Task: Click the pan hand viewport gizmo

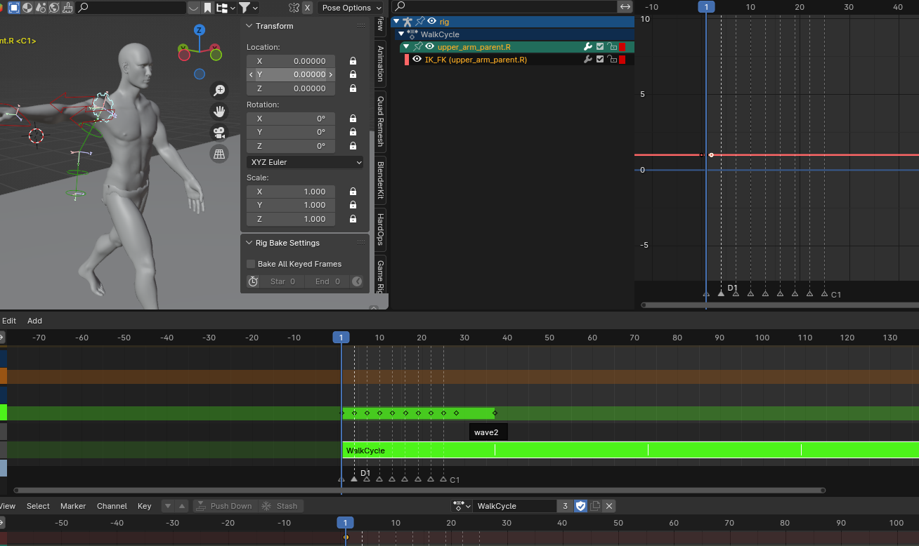Action: (219, 111)
